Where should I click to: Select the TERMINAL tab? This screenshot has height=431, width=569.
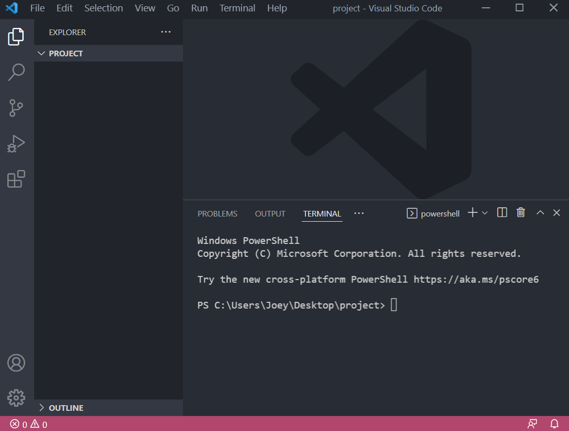pos(322,213)
